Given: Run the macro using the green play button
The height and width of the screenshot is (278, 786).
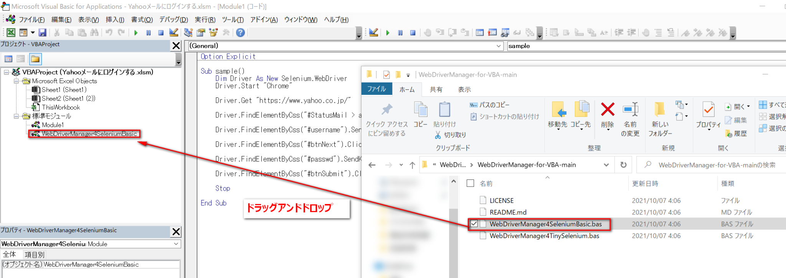Looking at the screenshot, I should tap(136, 33).
